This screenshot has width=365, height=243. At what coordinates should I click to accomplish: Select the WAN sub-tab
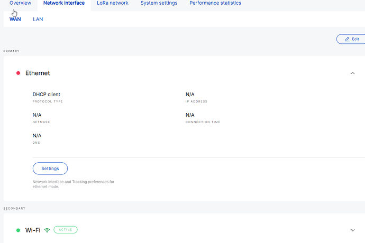[x=15, y=19]
